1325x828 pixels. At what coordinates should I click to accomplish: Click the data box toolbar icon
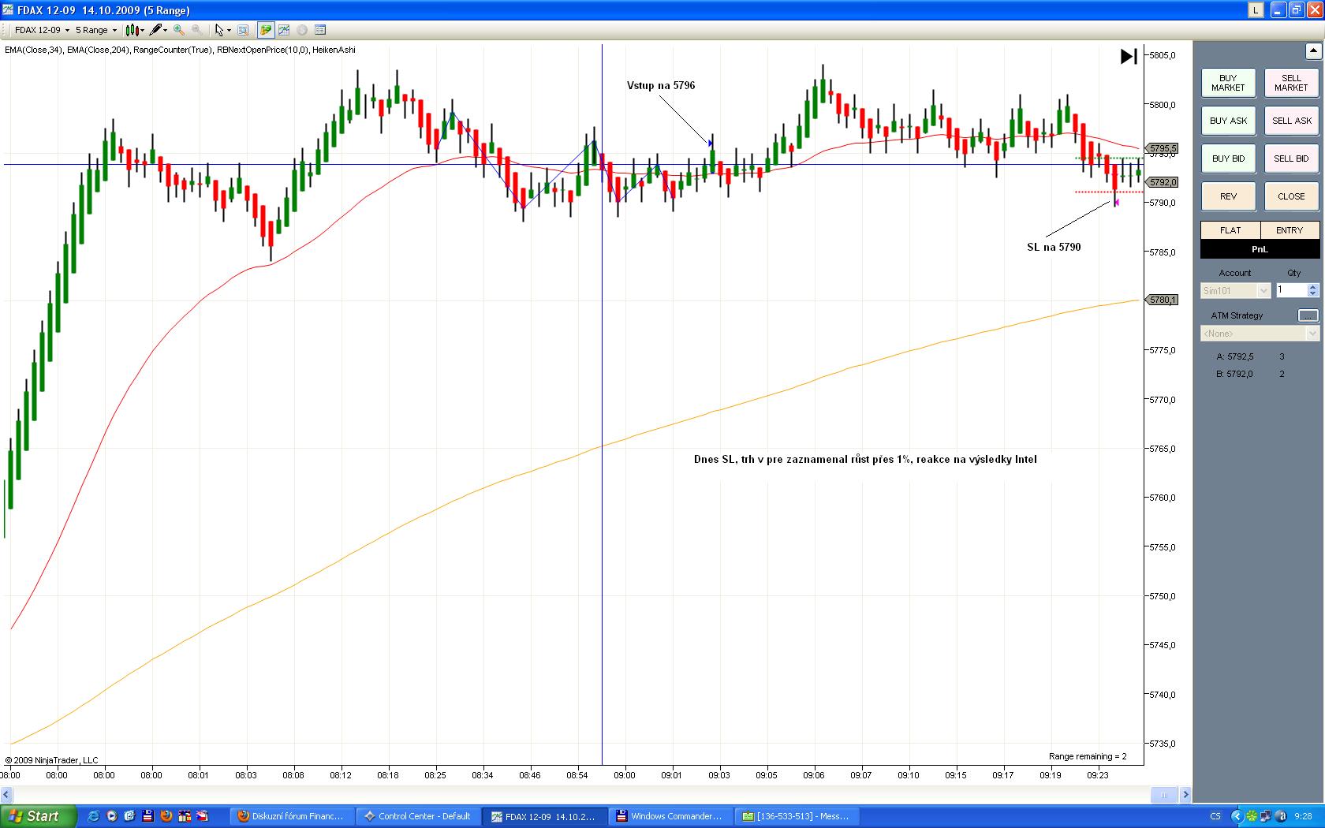243,30
